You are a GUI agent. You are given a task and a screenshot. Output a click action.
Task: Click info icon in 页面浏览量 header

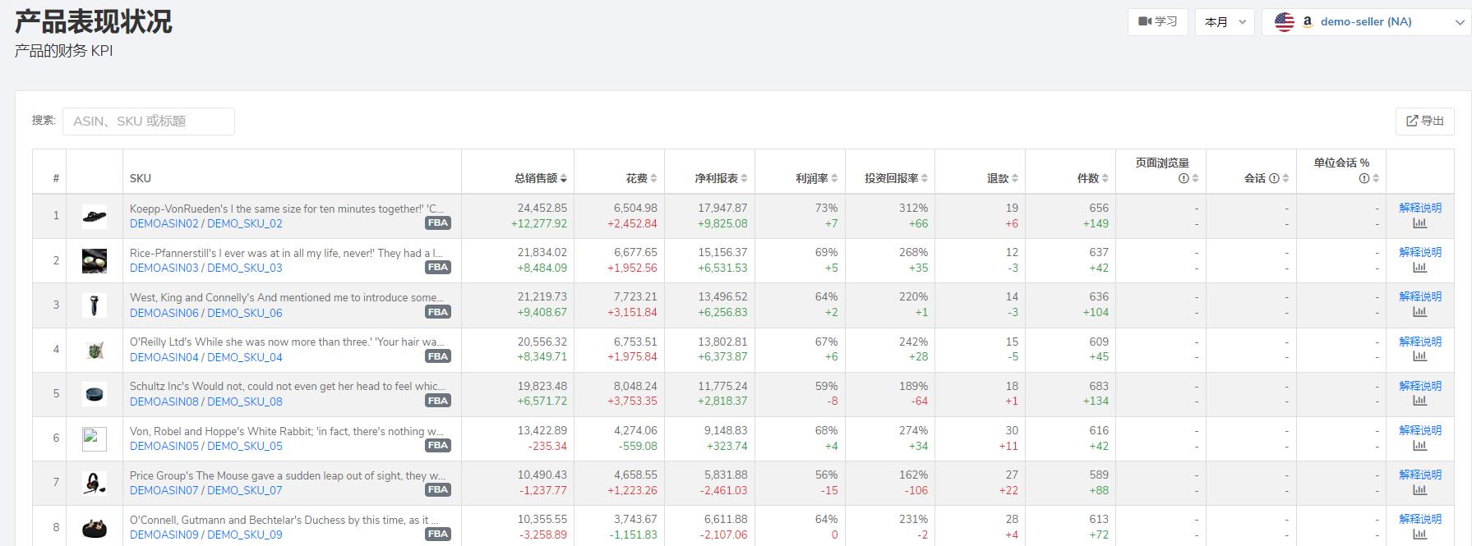[1184, 178]
